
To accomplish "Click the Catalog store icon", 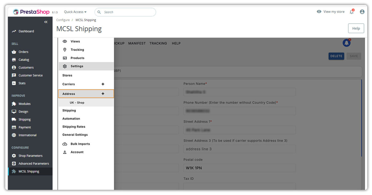I will point(14,60).
